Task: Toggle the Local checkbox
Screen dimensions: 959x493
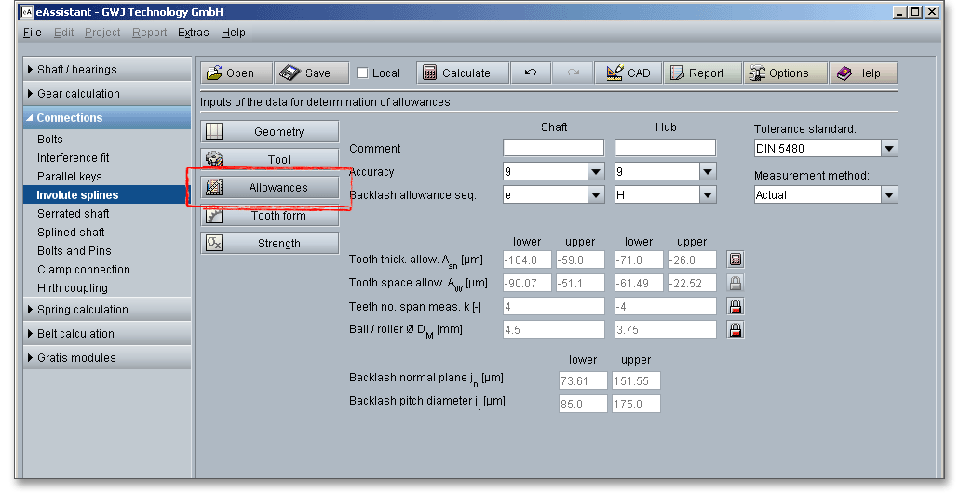Action: pyautogui.click(x=363, y=73)
